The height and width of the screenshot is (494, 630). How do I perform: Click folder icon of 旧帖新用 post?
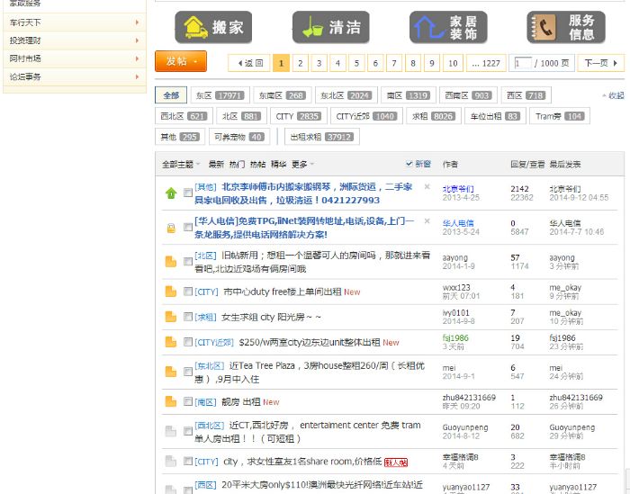(171, 262)
